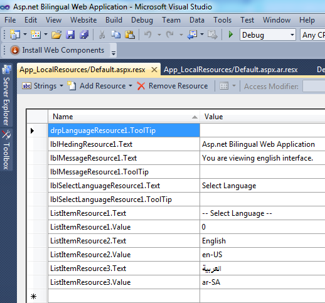
Task: Open the Any CPU platform combo box
Action: [312, 35]
